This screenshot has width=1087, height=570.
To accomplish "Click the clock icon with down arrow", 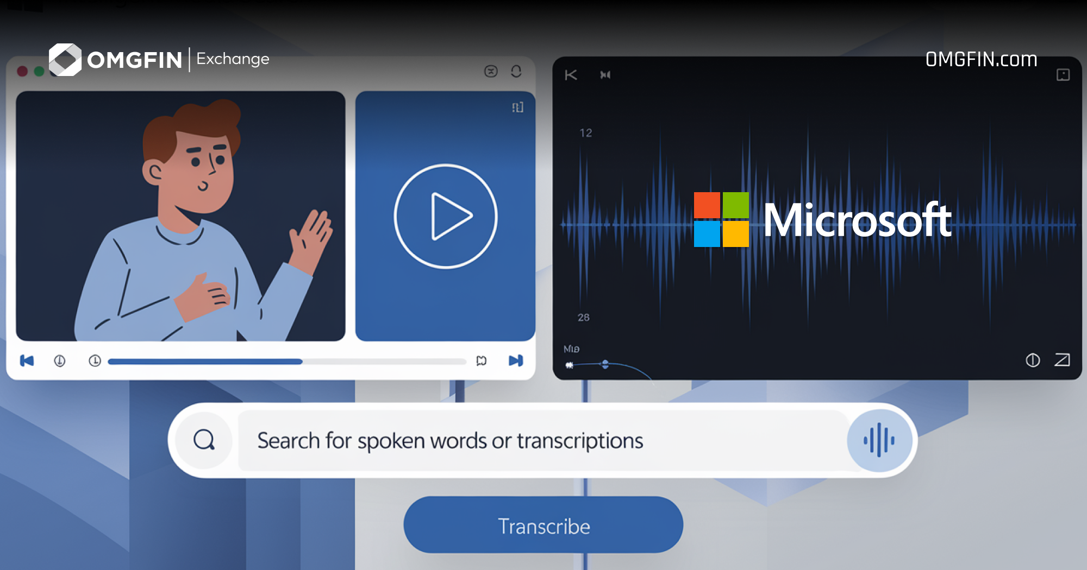I will pyautogui.click(x=60, y=360).
